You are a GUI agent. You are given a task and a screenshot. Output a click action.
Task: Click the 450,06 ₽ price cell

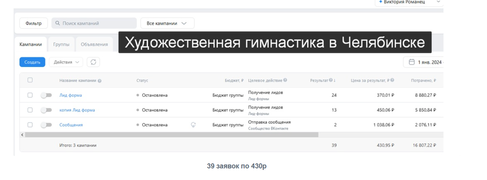pos(385,110)
